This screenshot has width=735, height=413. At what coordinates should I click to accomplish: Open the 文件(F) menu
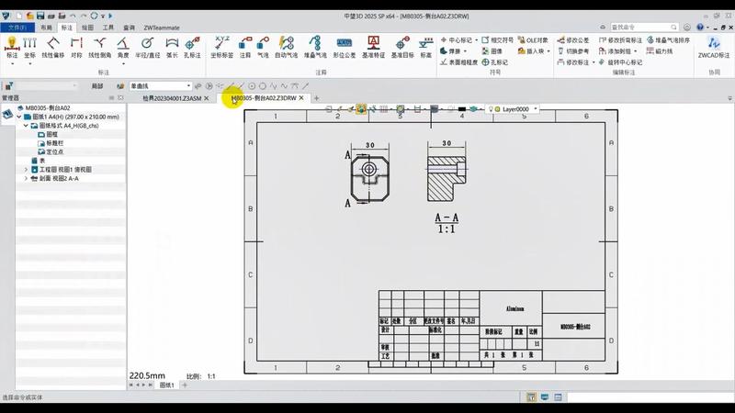coord(17,28)
